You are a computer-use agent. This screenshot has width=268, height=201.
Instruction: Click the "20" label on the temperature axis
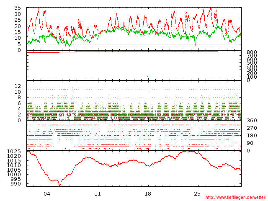coord(18,26)
